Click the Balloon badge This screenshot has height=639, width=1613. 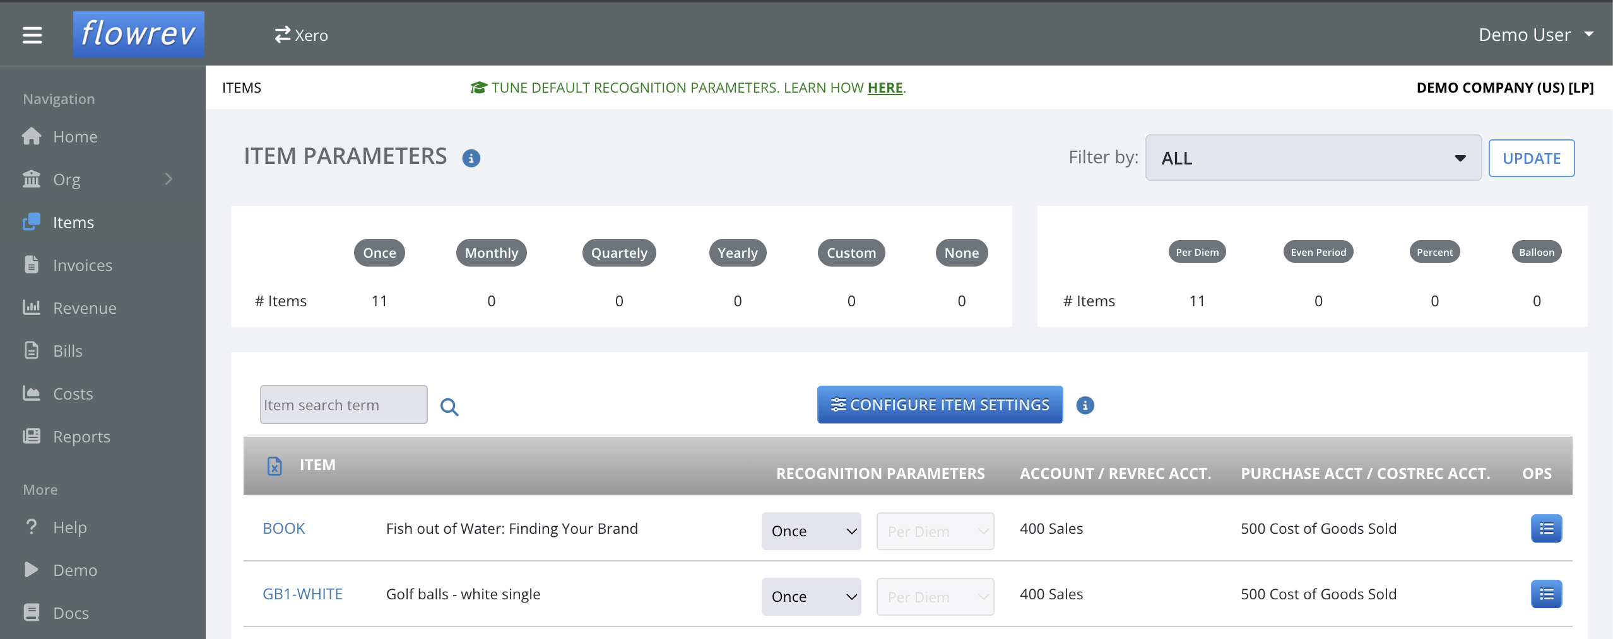[1537, 252]
